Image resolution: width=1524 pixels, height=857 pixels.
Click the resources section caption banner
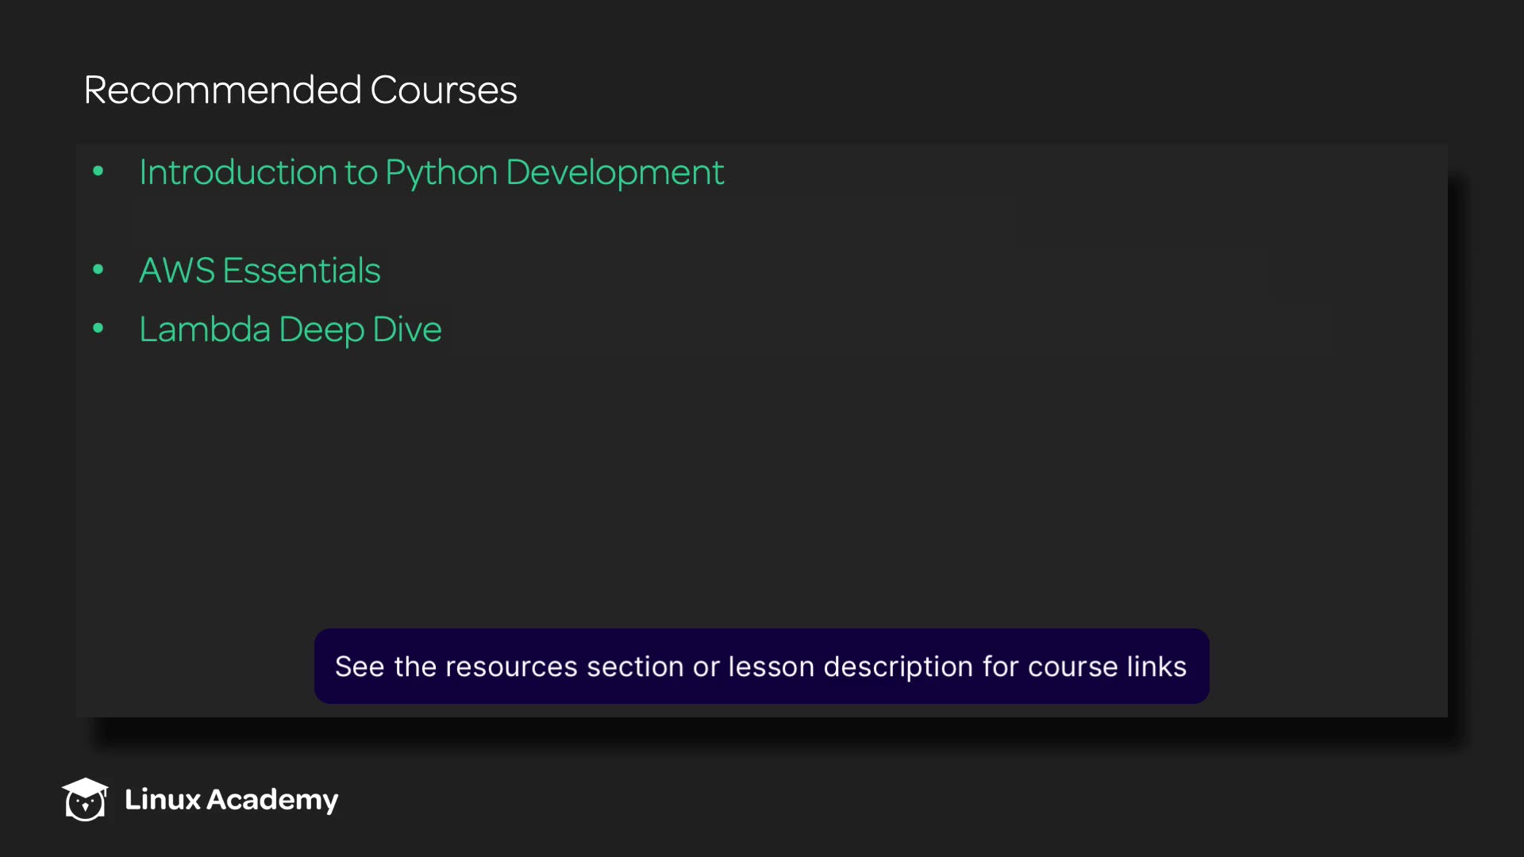coord(761,666)
